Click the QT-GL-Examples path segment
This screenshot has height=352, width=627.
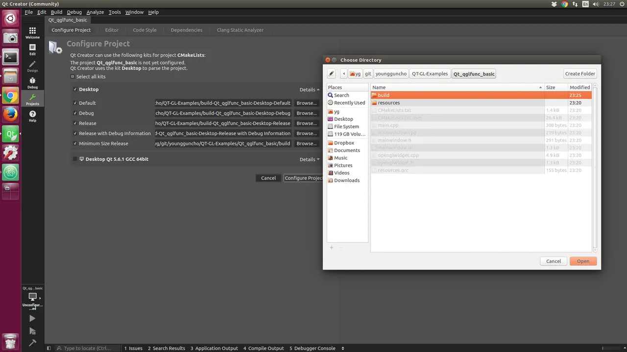(430, 74)
